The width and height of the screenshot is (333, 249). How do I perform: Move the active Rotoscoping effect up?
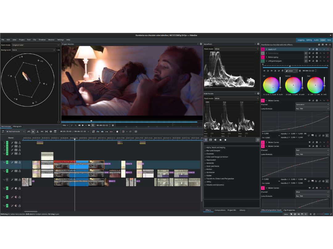(x=320, y=57)
